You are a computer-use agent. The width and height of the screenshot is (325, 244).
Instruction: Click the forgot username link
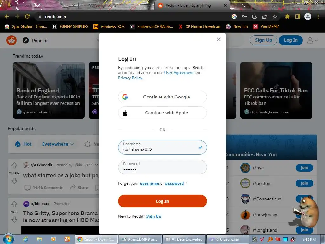pyautogui.click(x=149, y=183)
